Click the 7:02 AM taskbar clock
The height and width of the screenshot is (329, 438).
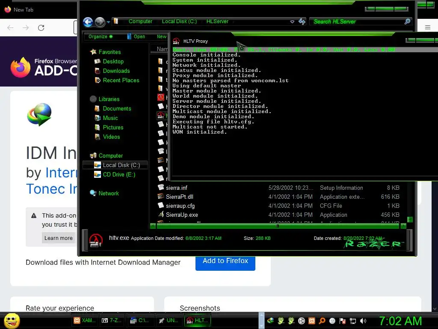tap(400, 321)
